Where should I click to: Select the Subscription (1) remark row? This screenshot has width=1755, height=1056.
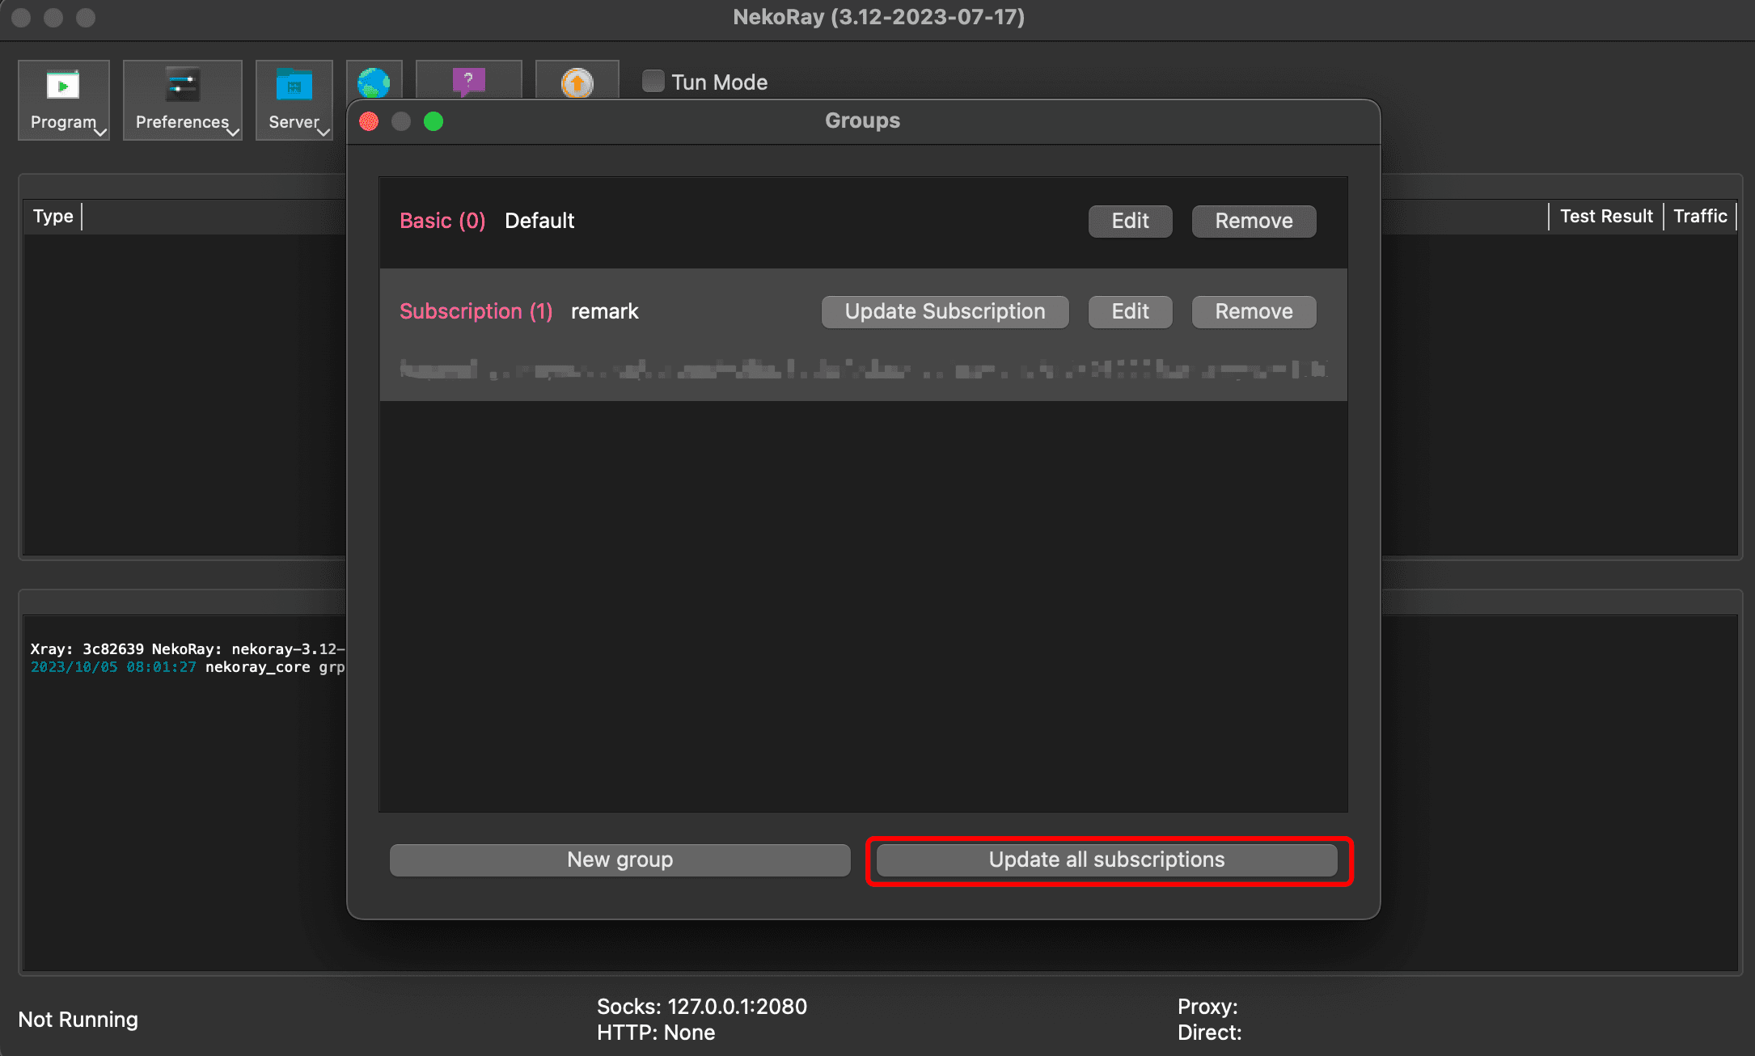[x=863, y=335]
